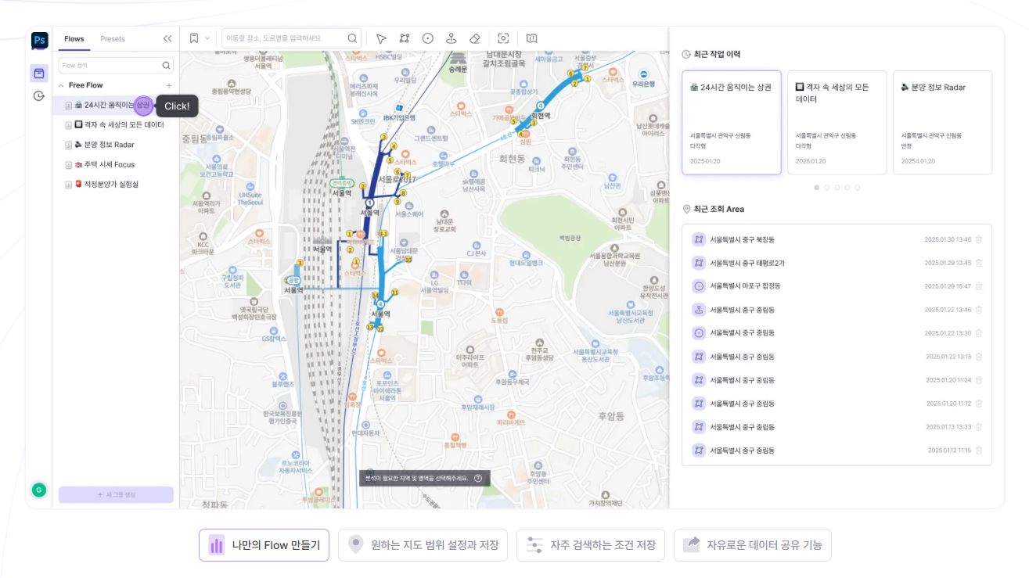
Task: Select the 자주 검색하는 조건 저장 tab
Action: [591, 545]
